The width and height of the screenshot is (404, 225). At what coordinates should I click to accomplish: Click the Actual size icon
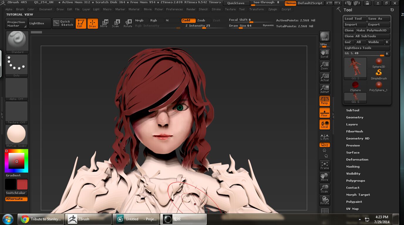click(324, 77)
